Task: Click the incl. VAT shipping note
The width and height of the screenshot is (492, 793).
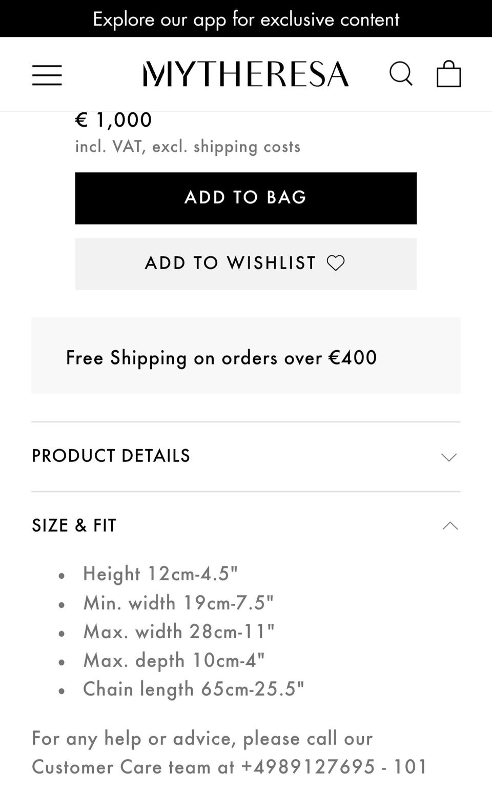Action: click(x=188, y=147)
